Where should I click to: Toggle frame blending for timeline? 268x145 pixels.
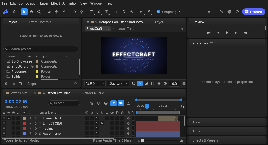113,103
